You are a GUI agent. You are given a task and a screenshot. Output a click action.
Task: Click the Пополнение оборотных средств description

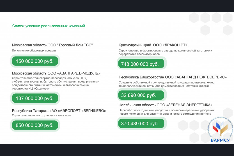pyautogui.click(x=34, y=51)
